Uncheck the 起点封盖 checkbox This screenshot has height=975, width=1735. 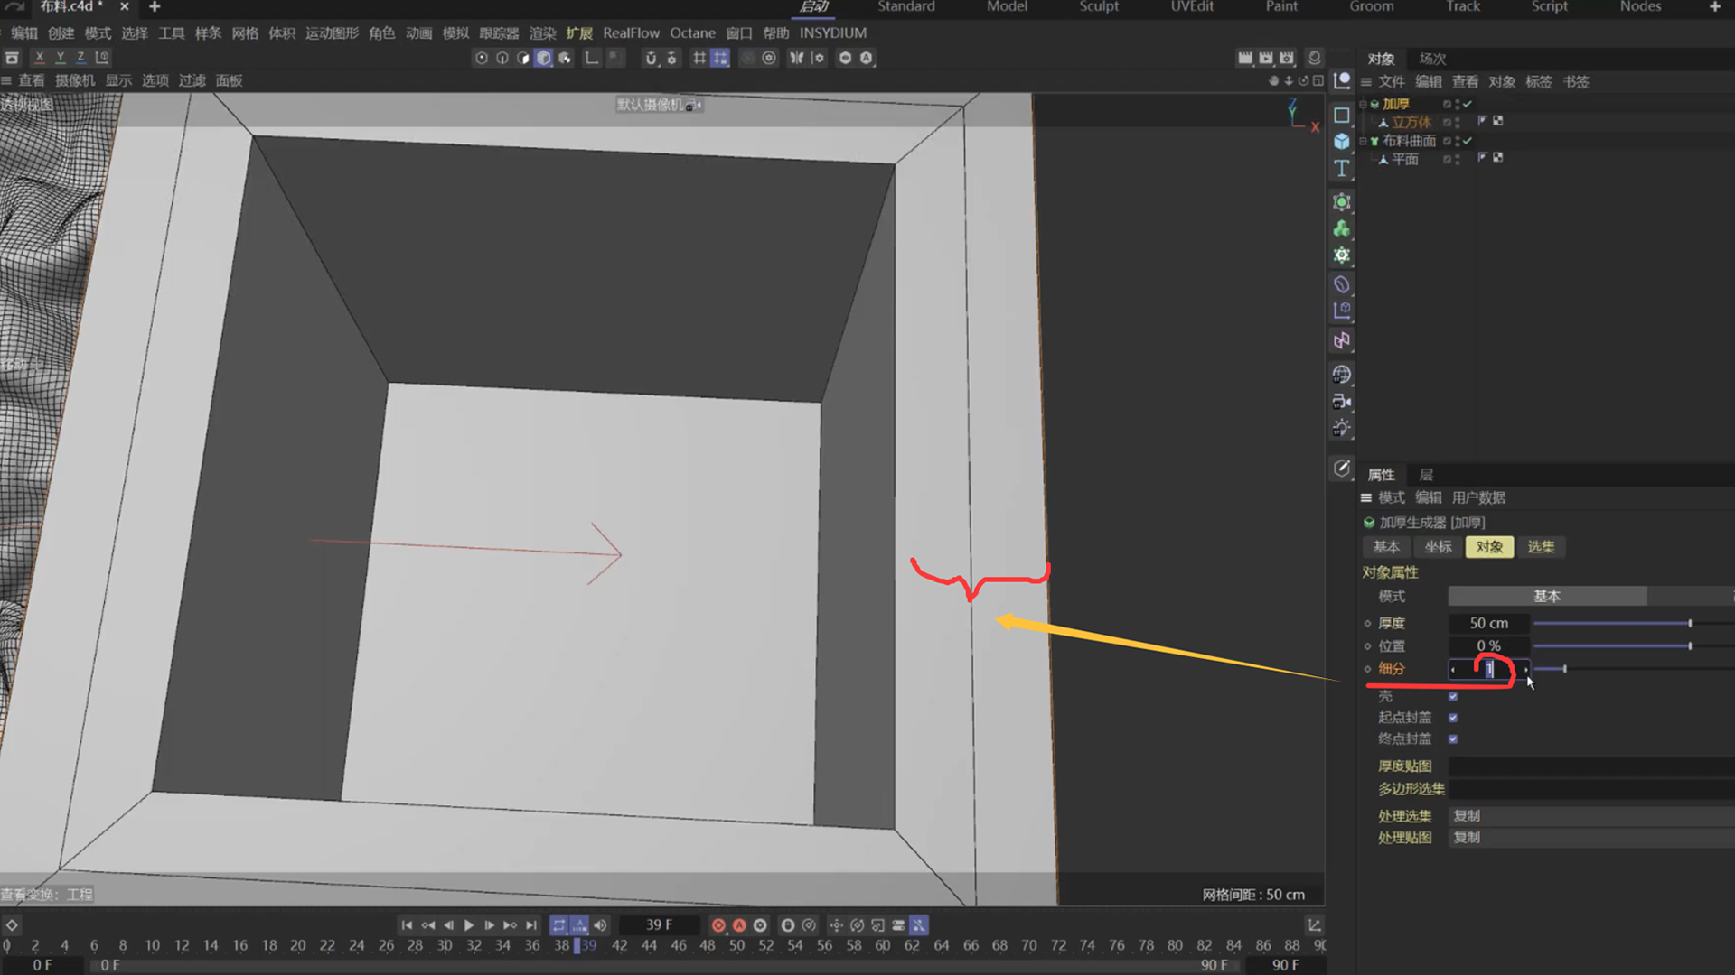click(1453, 718)
